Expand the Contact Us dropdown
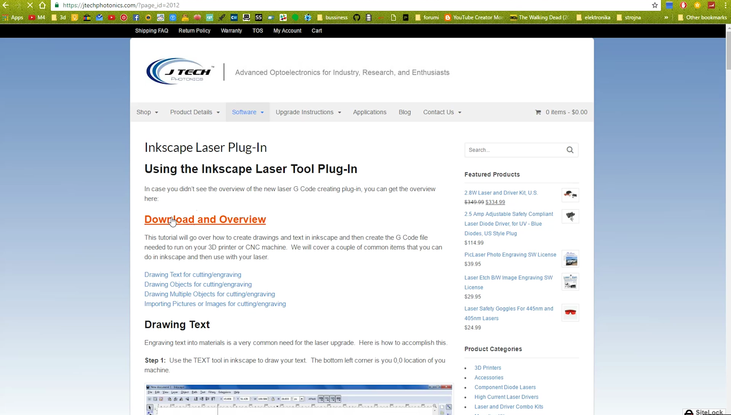The width and height of the screenshot is (731, 415). click(x=442, y=112)
